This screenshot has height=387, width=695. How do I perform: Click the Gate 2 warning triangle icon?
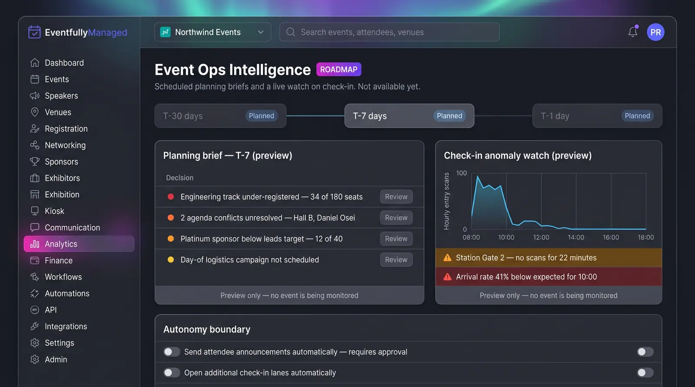point(447,258)
